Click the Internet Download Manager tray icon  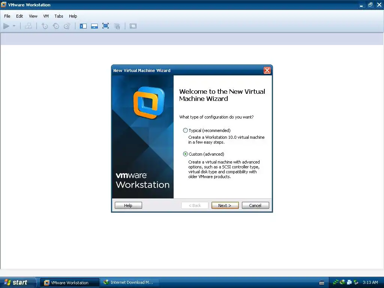pyautogui.click(x=342, y=282)
